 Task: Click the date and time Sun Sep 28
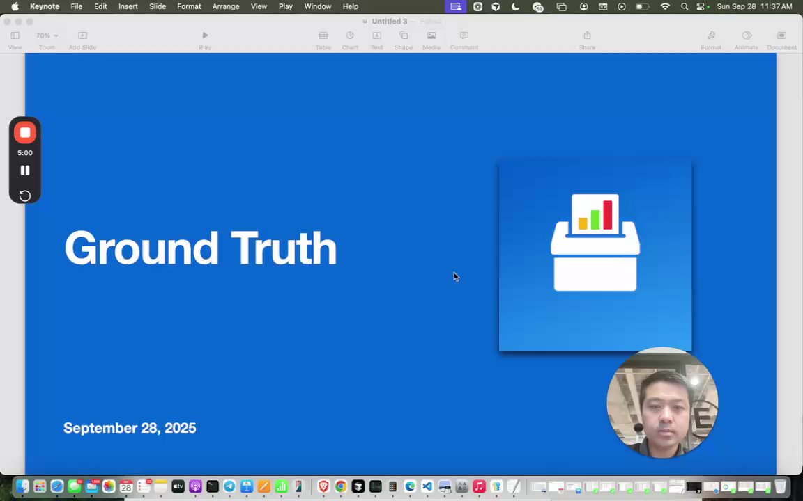tap(754, 7)
